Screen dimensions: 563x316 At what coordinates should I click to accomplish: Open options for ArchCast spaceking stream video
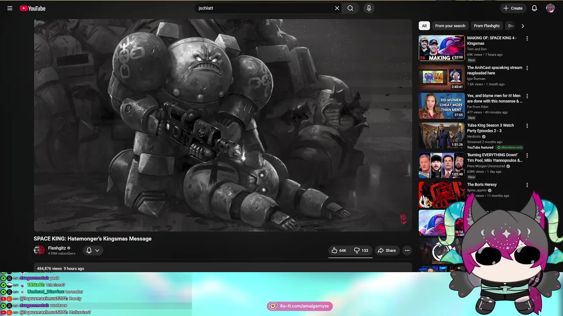(527, 68)
